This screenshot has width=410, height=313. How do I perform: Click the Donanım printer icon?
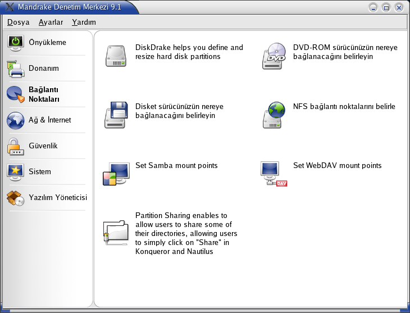click(x=16, y=69)
